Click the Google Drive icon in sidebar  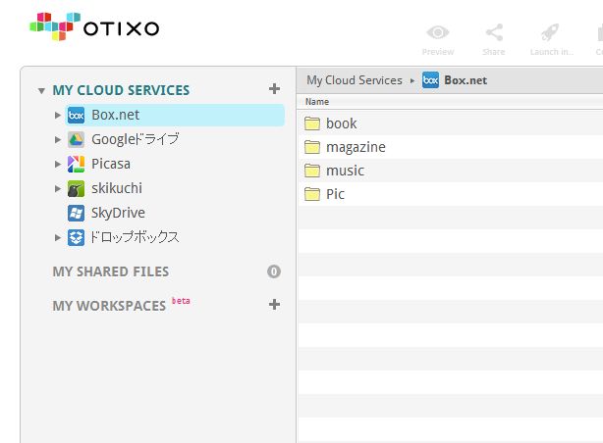pyautogui.click(x=77, y=139)
